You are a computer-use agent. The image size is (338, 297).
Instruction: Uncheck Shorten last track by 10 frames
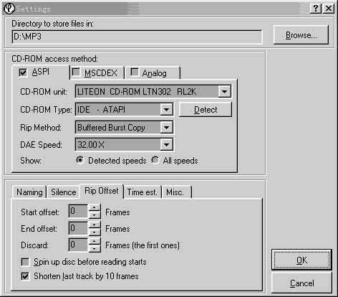25,276
